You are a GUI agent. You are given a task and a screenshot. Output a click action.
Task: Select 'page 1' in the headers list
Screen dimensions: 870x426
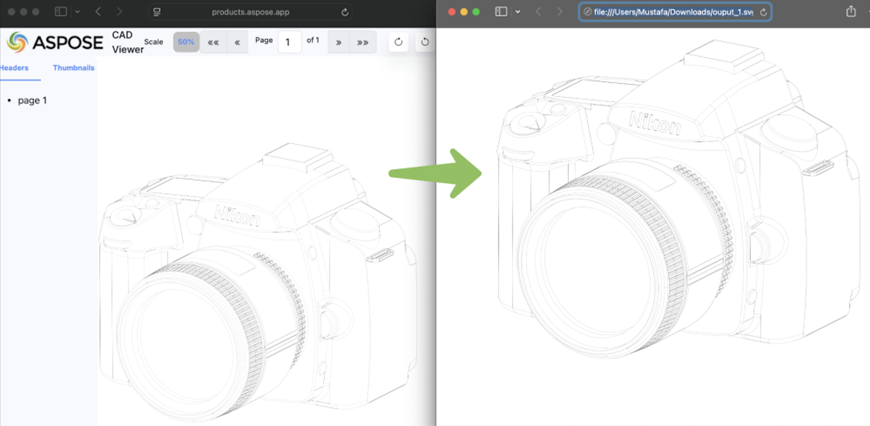tap(32, 100)
